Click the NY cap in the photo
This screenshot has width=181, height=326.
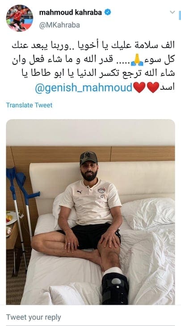pos(88,158)
